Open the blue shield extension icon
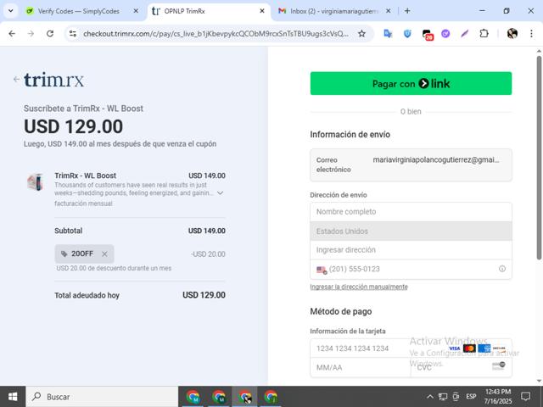This screenshot has height=407, width=543. pyautogui.click(x=407, y=34)
